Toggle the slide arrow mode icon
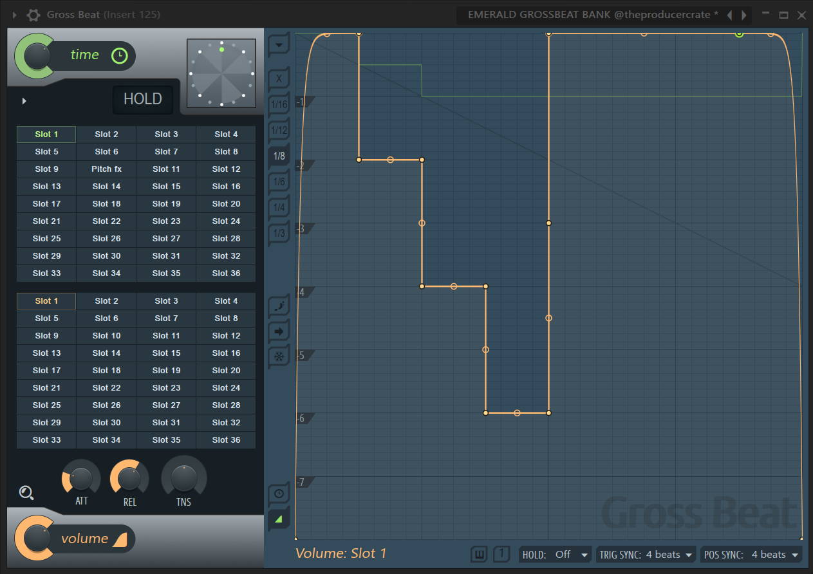This screenshot has height=574, width=813. point(279,331)
